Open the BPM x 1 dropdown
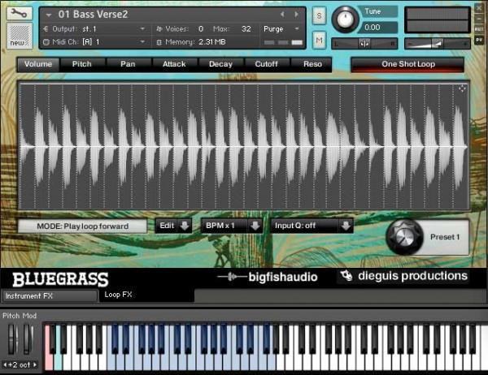 point(232,226)
